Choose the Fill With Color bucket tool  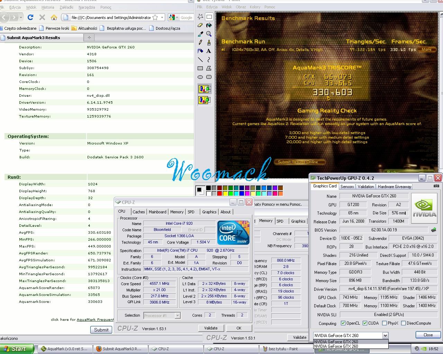click(209, 25)
